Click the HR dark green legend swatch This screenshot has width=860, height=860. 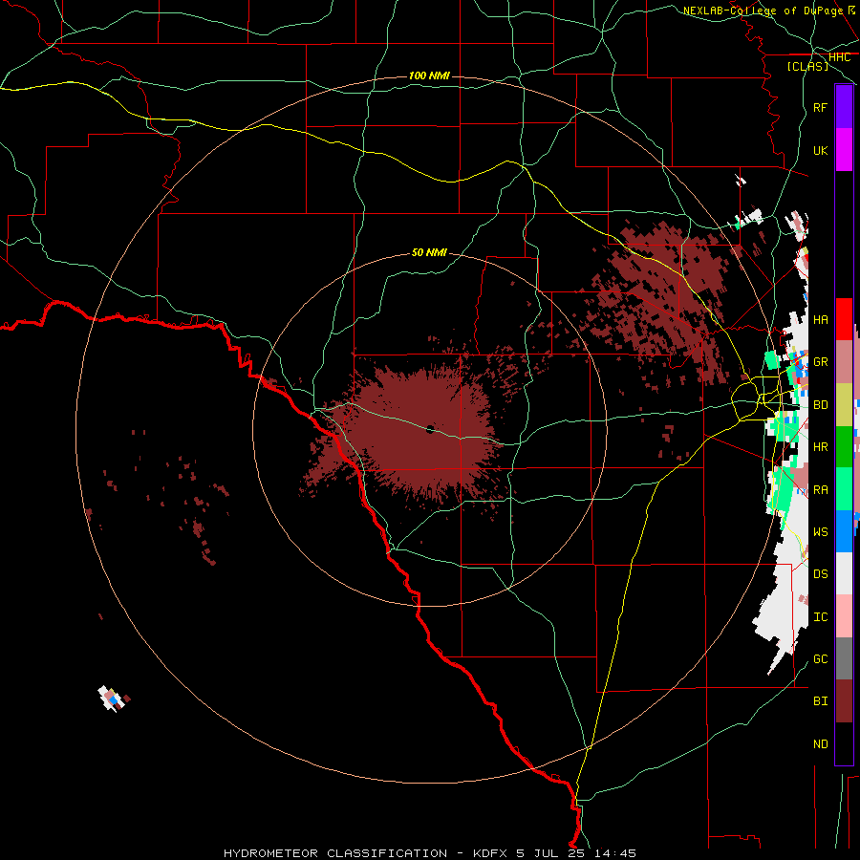pyautogui.click(x=844, y=446)
